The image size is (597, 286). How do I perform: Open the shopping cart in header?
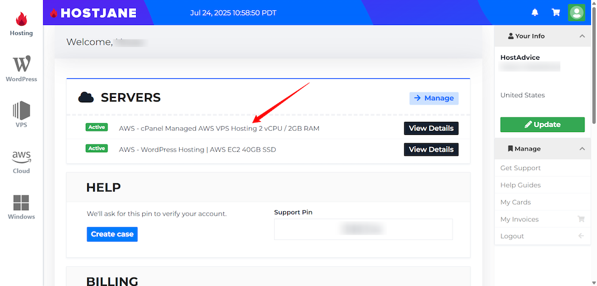point(556,13)
